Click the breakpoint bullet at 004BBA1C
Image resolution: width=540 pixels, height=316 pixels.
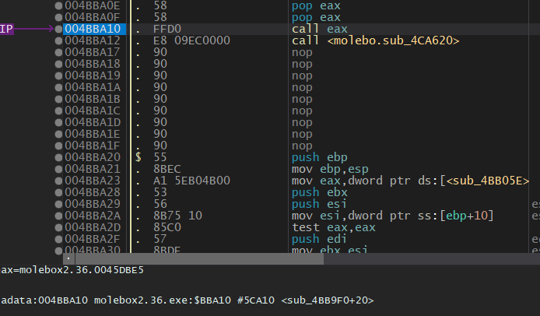pyautogui.click(x=58, y=111)
